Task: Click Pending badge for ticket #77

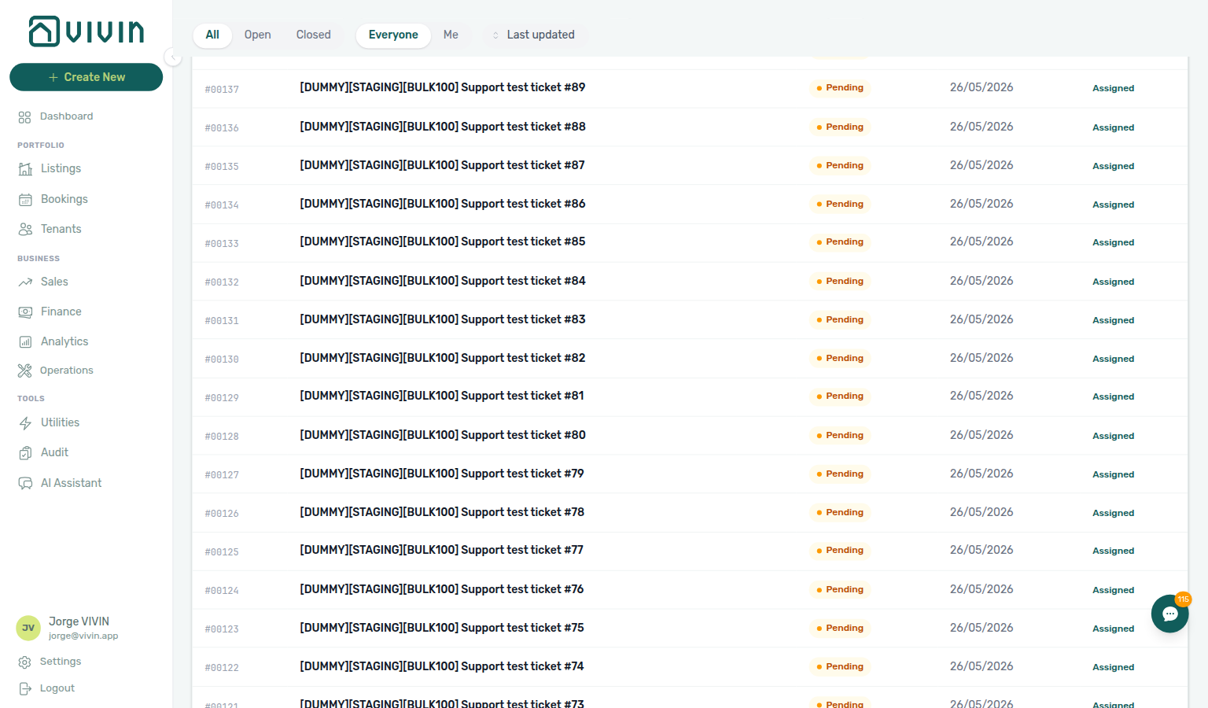Action: click(840, 551)
